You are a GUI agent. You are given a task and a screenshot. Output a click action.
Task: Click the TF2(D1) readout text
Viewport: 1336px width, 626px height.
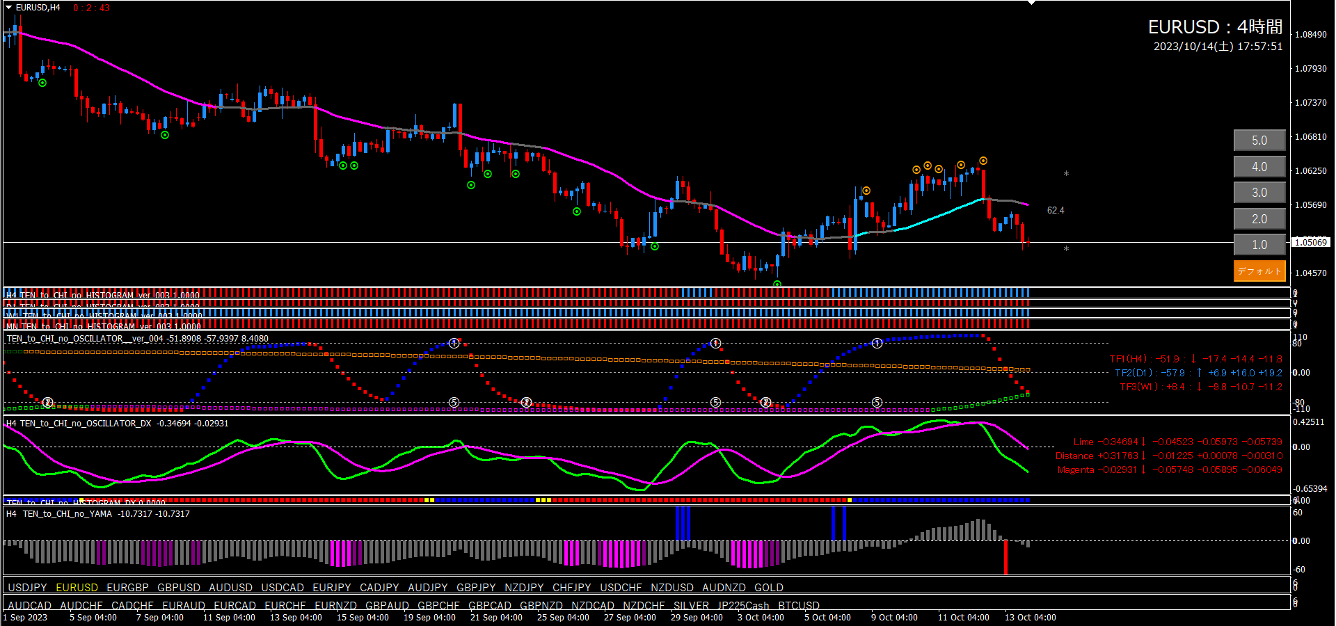(1198, 373)
